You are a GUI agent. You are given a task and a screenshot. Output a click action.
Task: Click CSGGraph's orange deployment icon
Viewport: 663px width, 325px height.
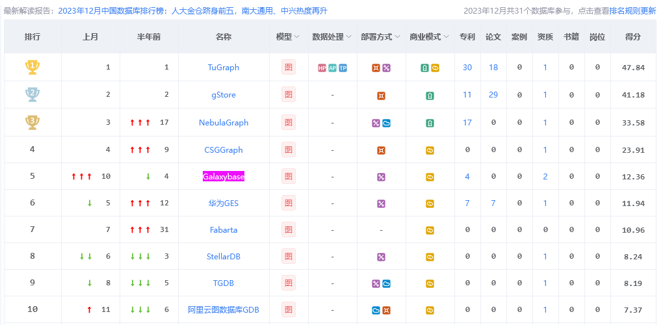pyautogui.click(x=381, y=150)
